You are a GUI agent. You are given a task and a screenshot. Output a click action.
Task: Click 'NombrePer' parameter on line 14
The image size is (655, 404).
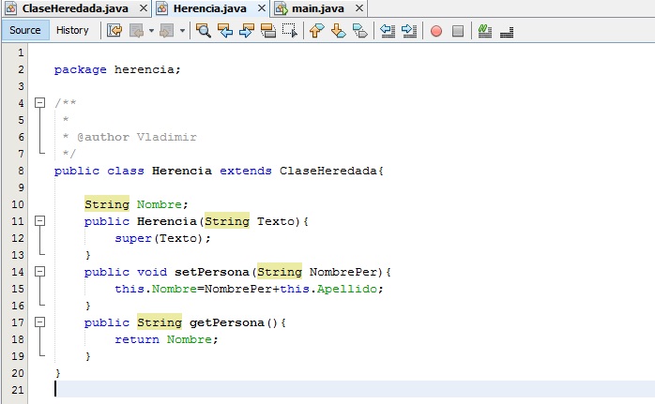(343, 272)
